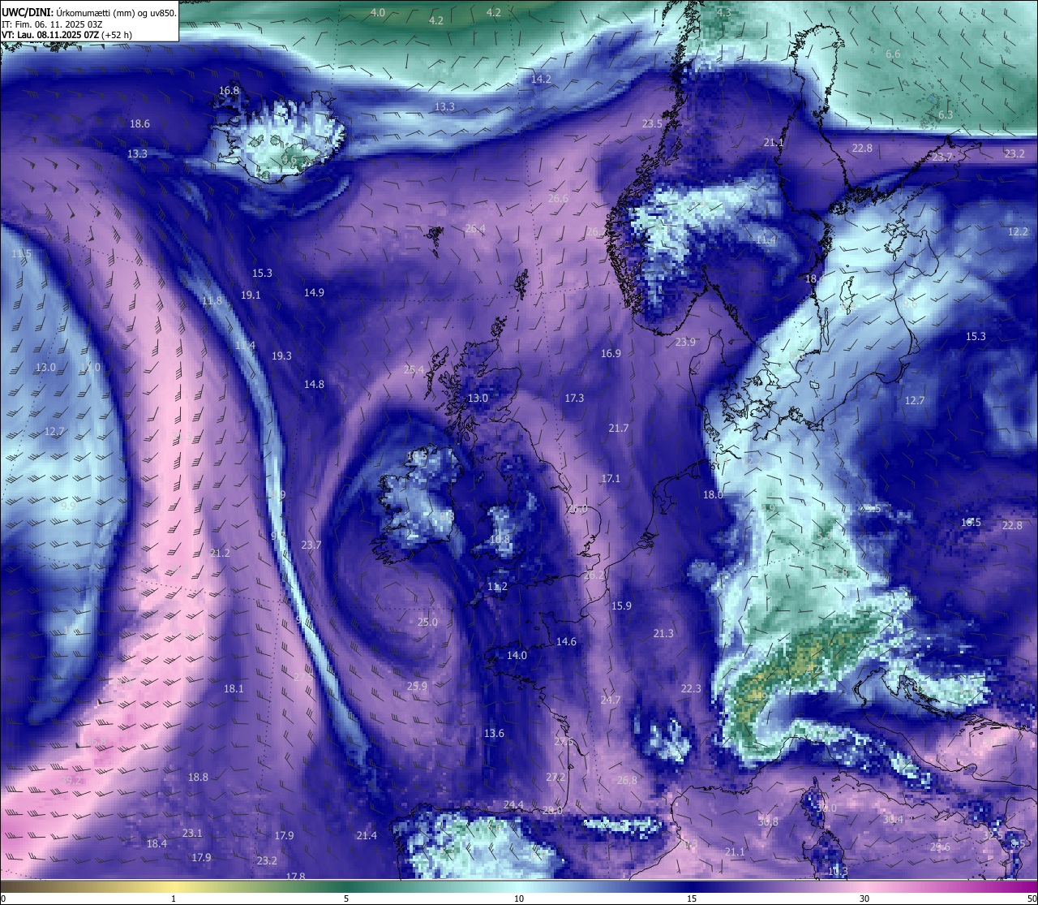Click the 18.0 value label
The width and height of the screenshot is (1038, 905).
pyautogui.click(x=713, y=495)
